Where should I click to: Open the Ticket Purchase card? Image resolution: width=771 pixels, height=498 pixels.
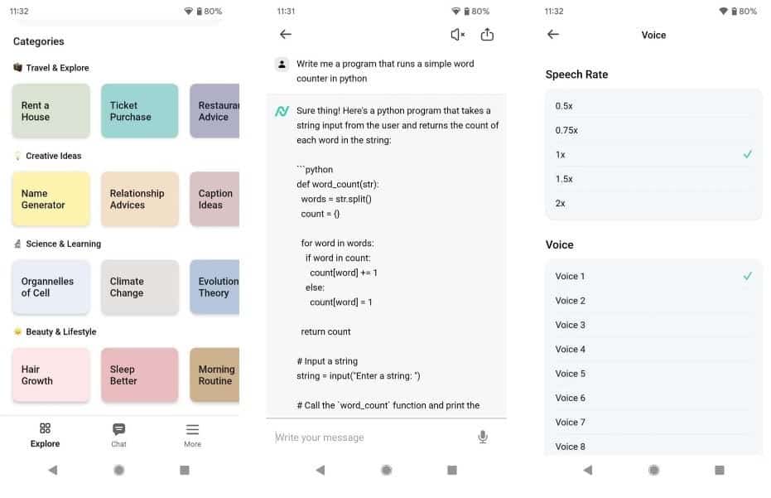coord(139,111)
